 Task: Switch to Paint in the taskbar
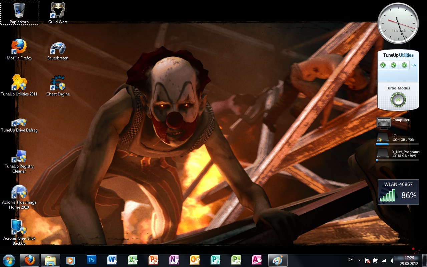click(x=278, y=260)
